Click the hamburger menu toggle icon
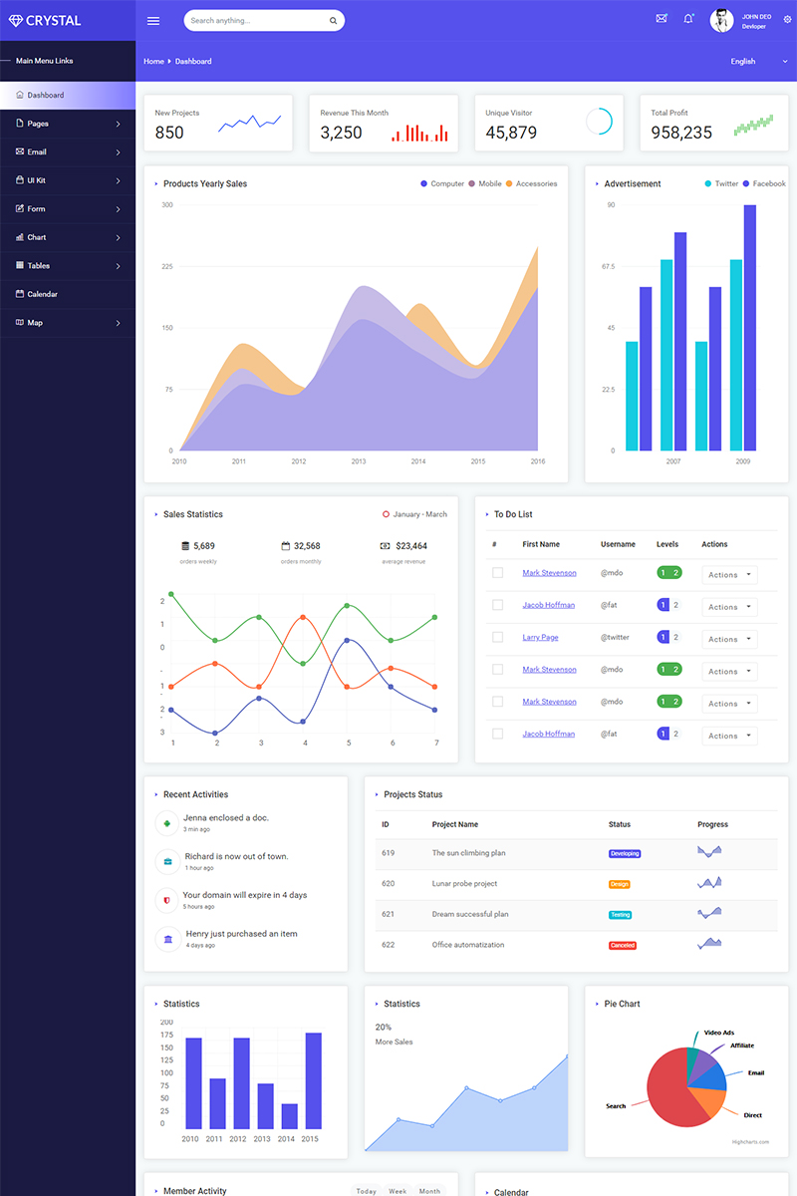Viewport: 797px width, 1196px height. [x=152, y=21]
